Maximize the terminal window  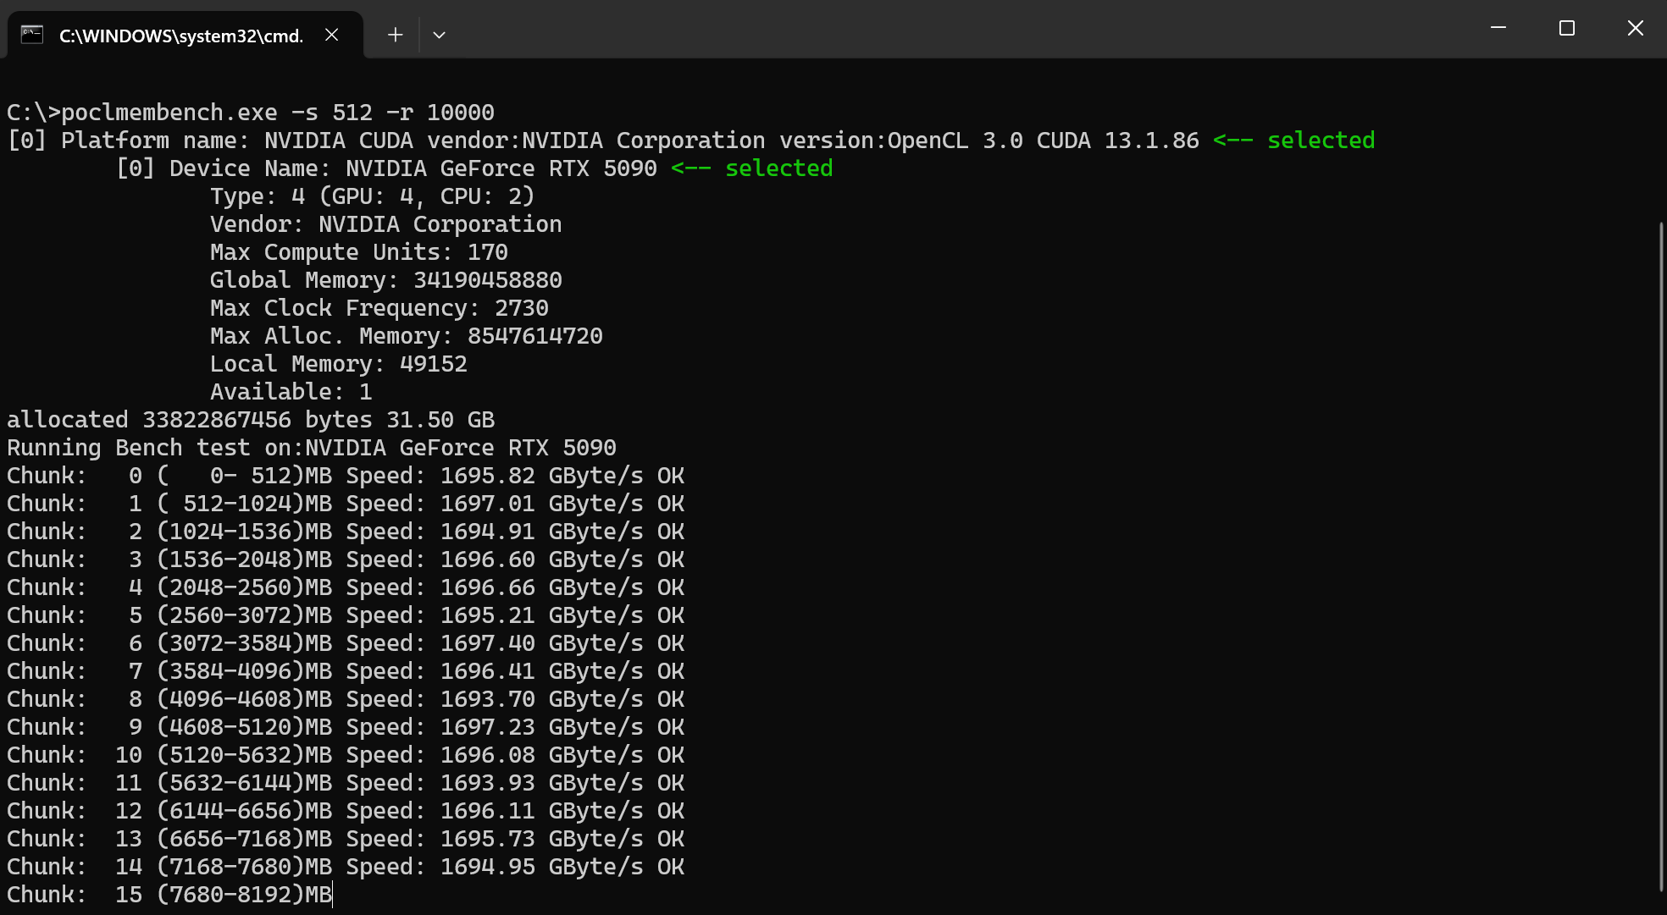1566,28
